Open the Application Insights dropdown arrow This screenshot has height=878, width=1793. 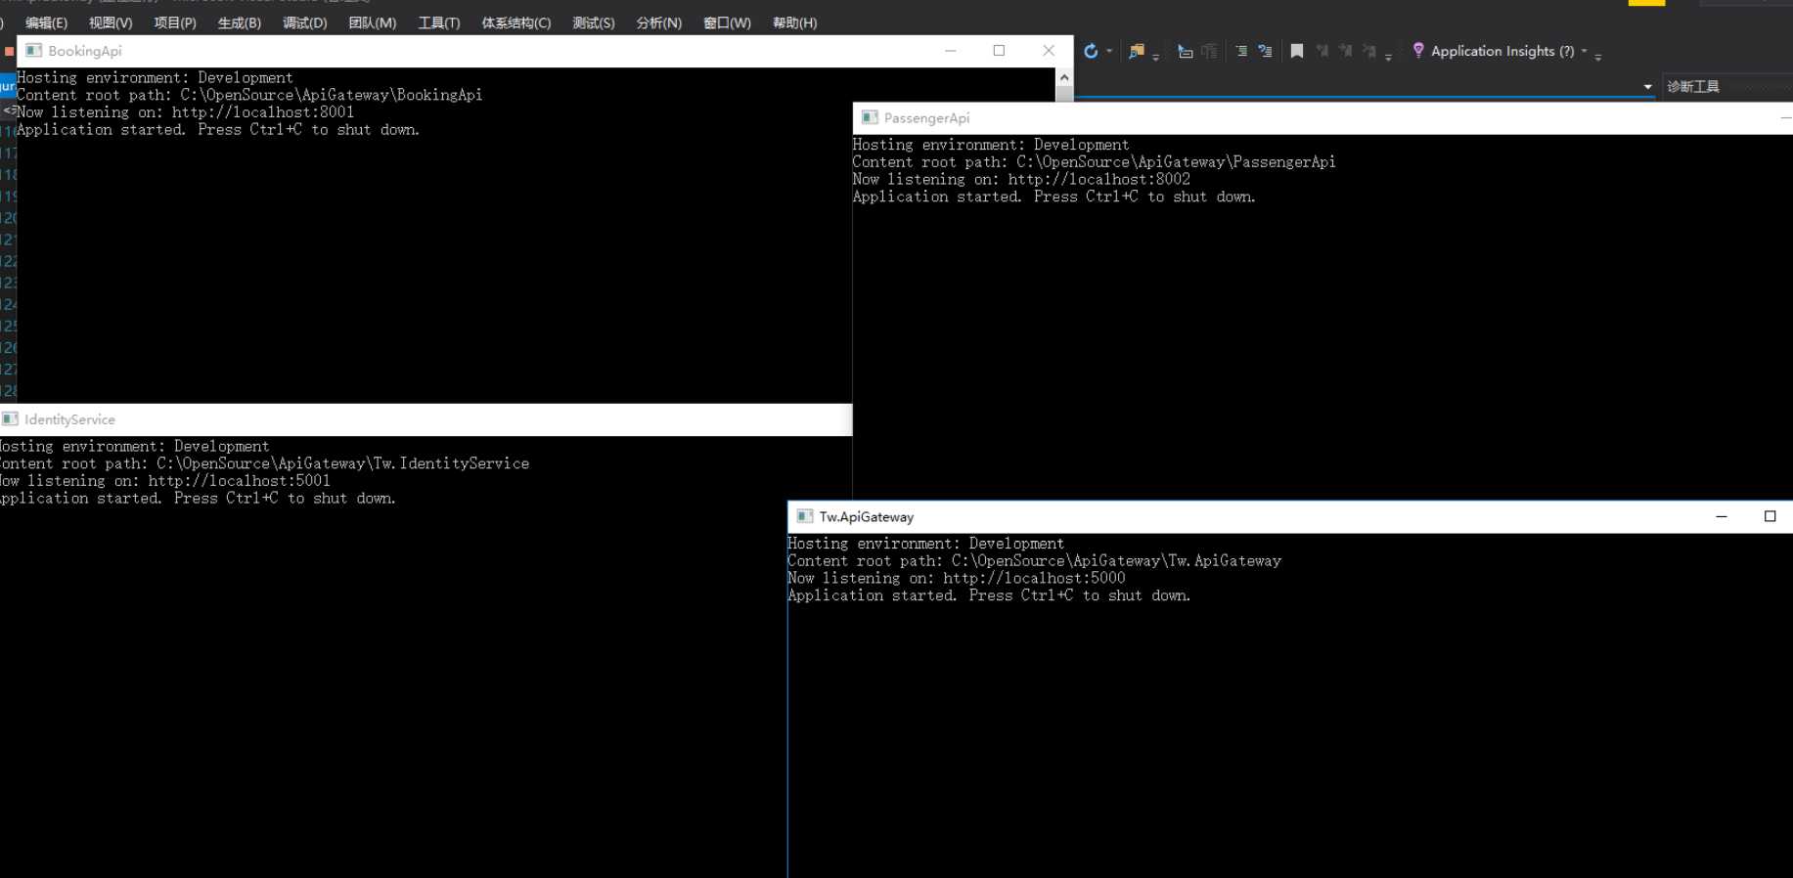point(1584,51)
